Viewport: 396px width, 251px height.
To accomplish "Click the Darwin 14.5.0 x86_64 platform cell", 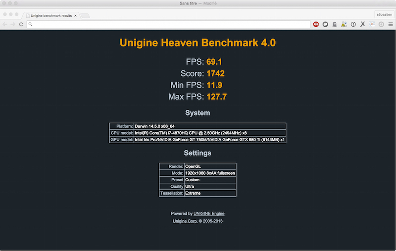I will tap(210, 126).
